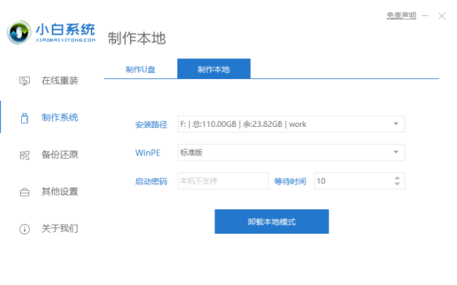Go to 在线重装 text in sidebar

60,81
